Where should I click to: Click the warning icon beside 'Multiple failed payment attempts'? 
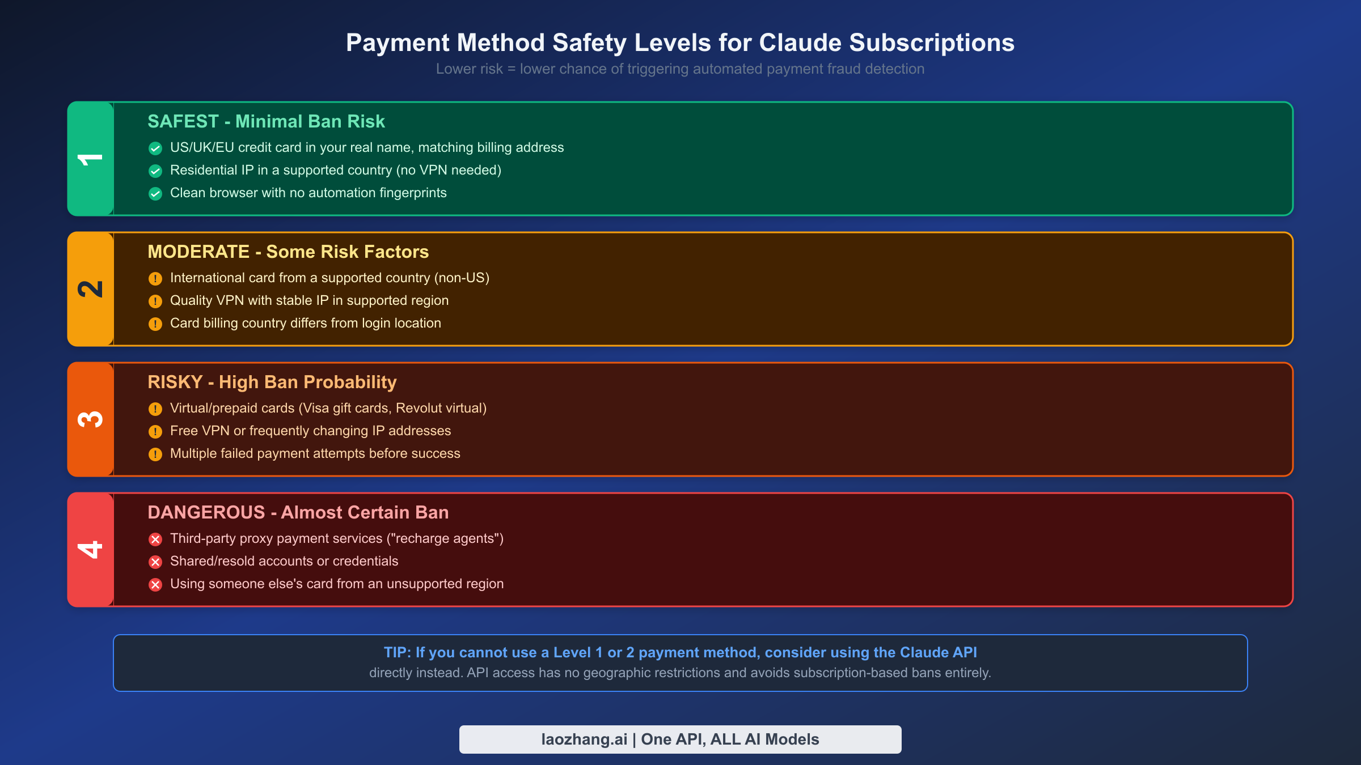pyautogui.click(x=155, y=454)
